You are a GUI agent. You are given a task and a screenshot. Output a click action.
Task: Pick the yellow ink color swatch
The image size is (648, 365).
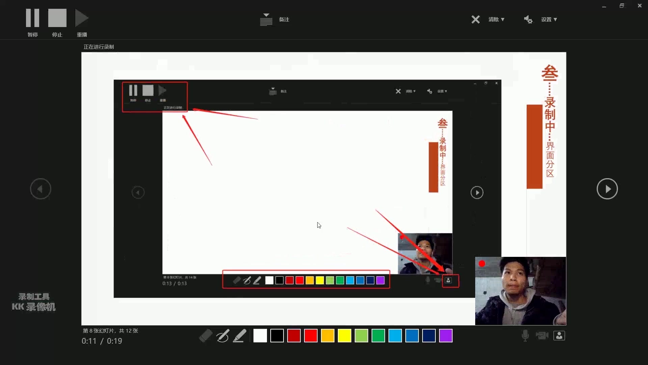point(345,336)
